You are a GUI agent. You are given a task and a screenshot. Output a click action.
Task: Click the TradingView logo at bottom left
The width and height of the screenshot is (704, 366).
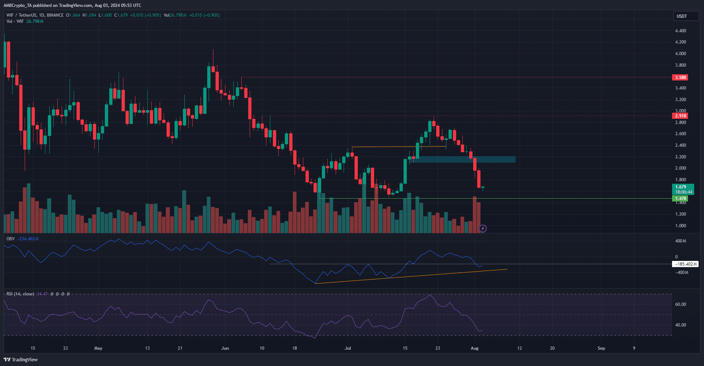coord(21,359)
